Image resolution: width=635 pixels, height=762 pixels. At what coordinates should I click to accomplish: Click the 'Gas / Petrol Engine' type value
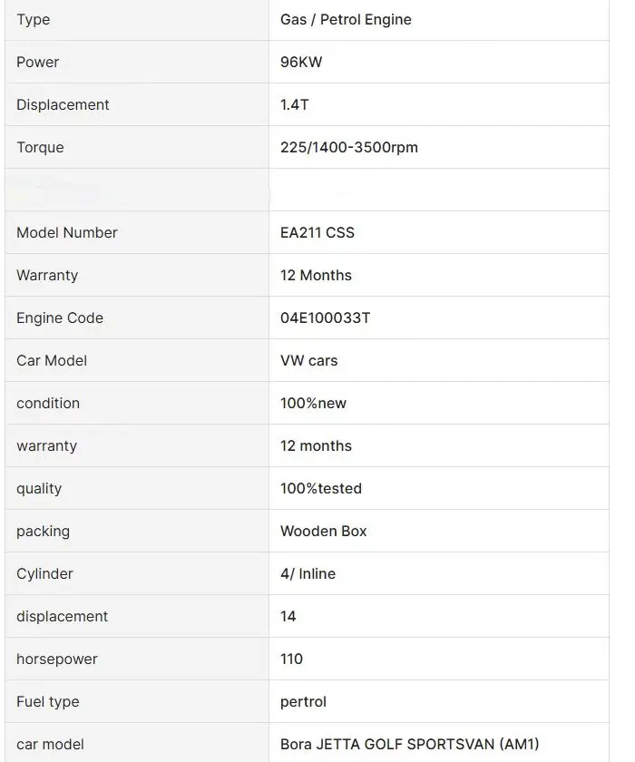(346, 19)
